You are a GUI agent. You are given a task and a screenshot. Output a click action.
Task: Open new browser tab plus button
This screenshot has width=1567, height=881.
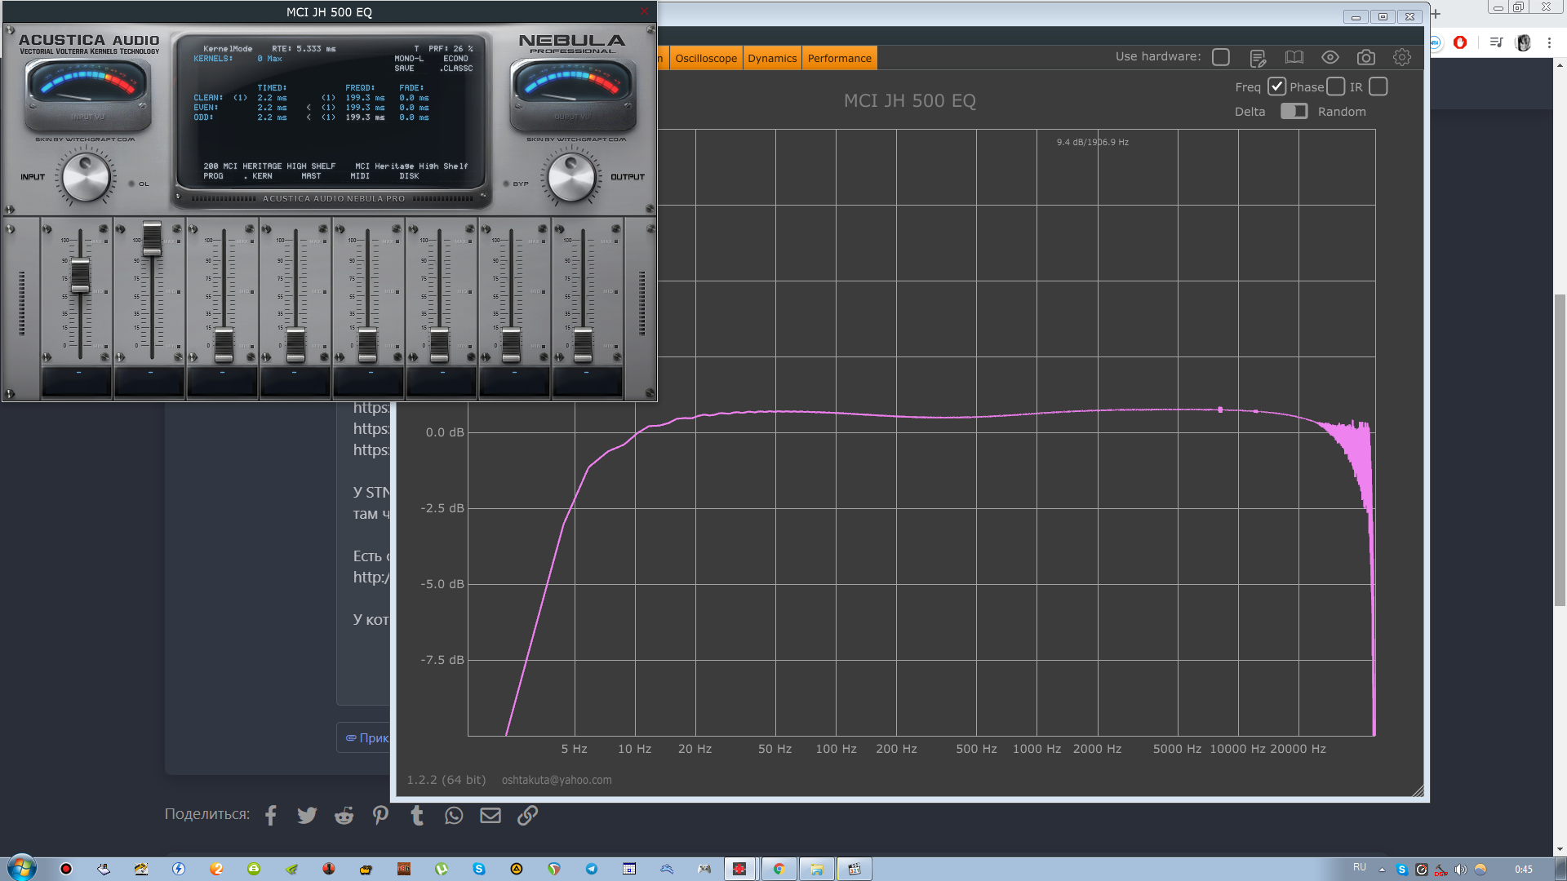pyautogui.click(x=1436, y=14)
